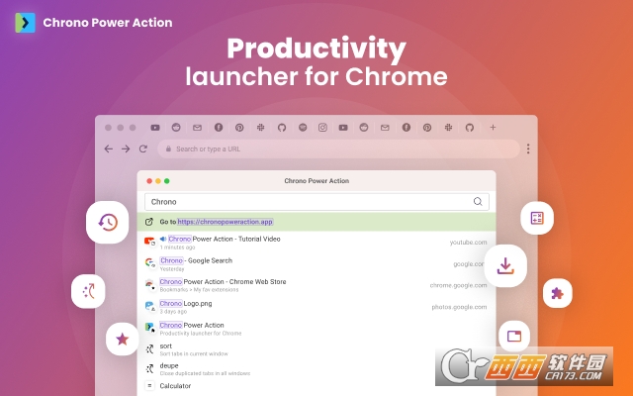Click the Chrome Web Store bookmark icon
Image resolution: width=633 pixels, height=396 pixels.
[x=149, y=285]
